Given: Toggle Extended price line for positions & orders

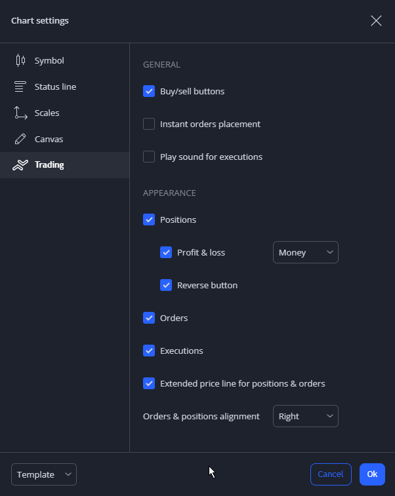Looking at the screenshot, I should tap(149, 384).
